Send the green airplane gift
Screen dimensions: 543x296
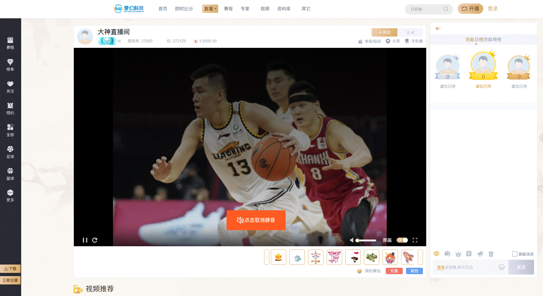pos(372,257)
